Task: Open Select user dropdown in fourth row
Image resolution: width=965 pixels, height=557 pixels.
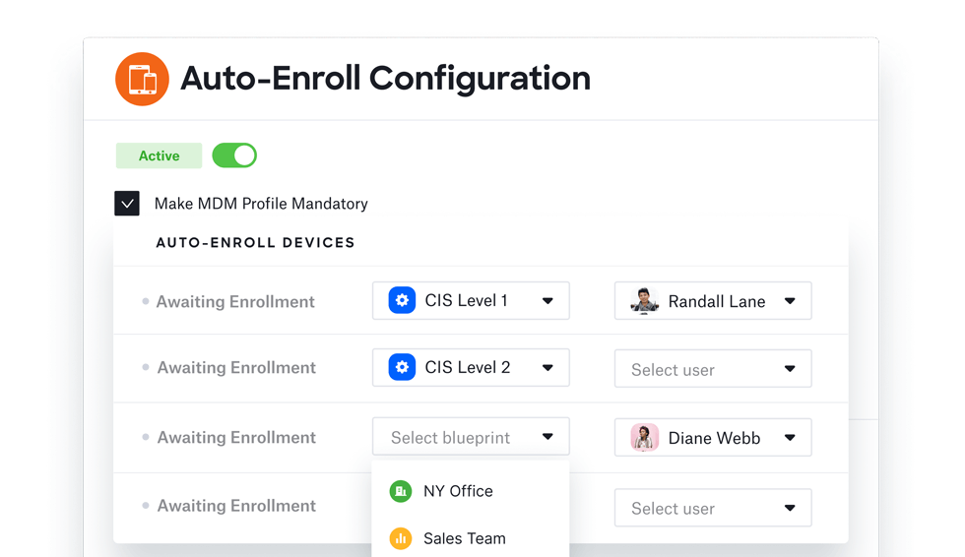Action: [713, 508]
